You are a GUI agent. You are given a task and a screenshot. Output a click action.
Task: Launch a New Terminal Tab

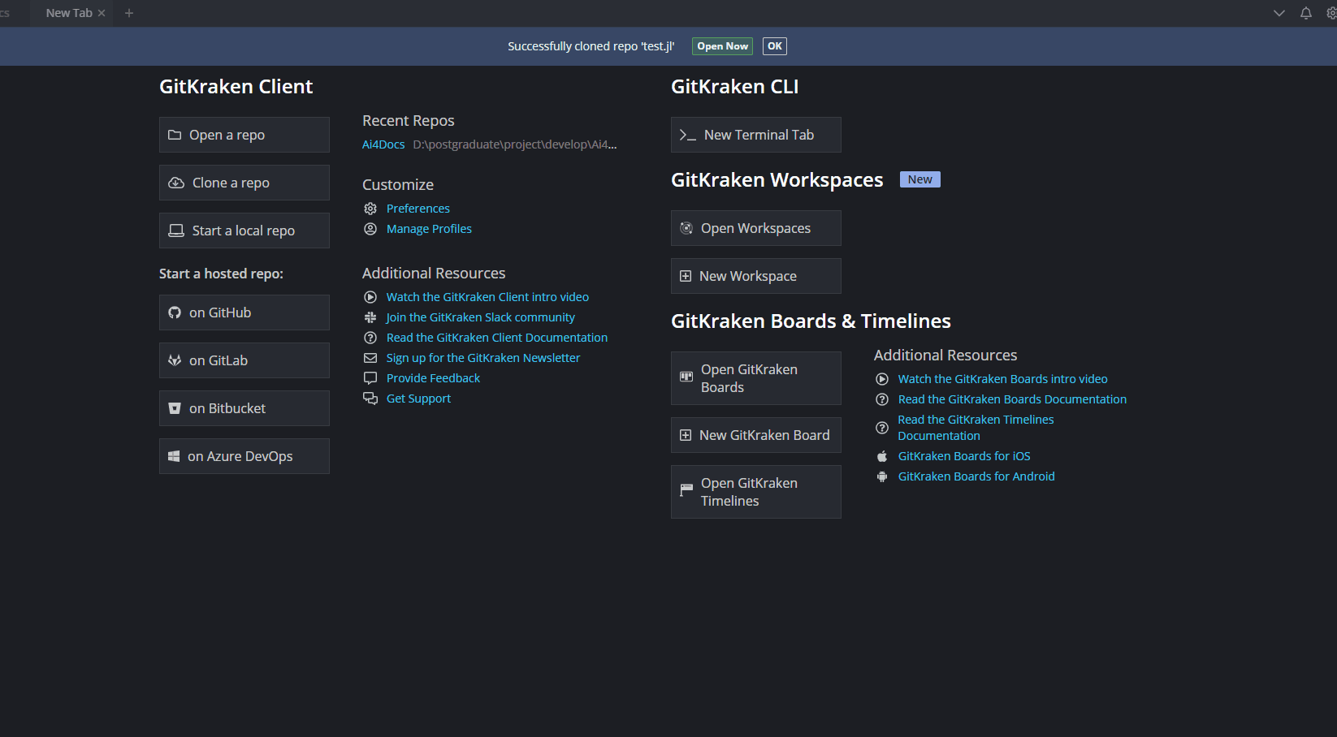click(755, 135)
